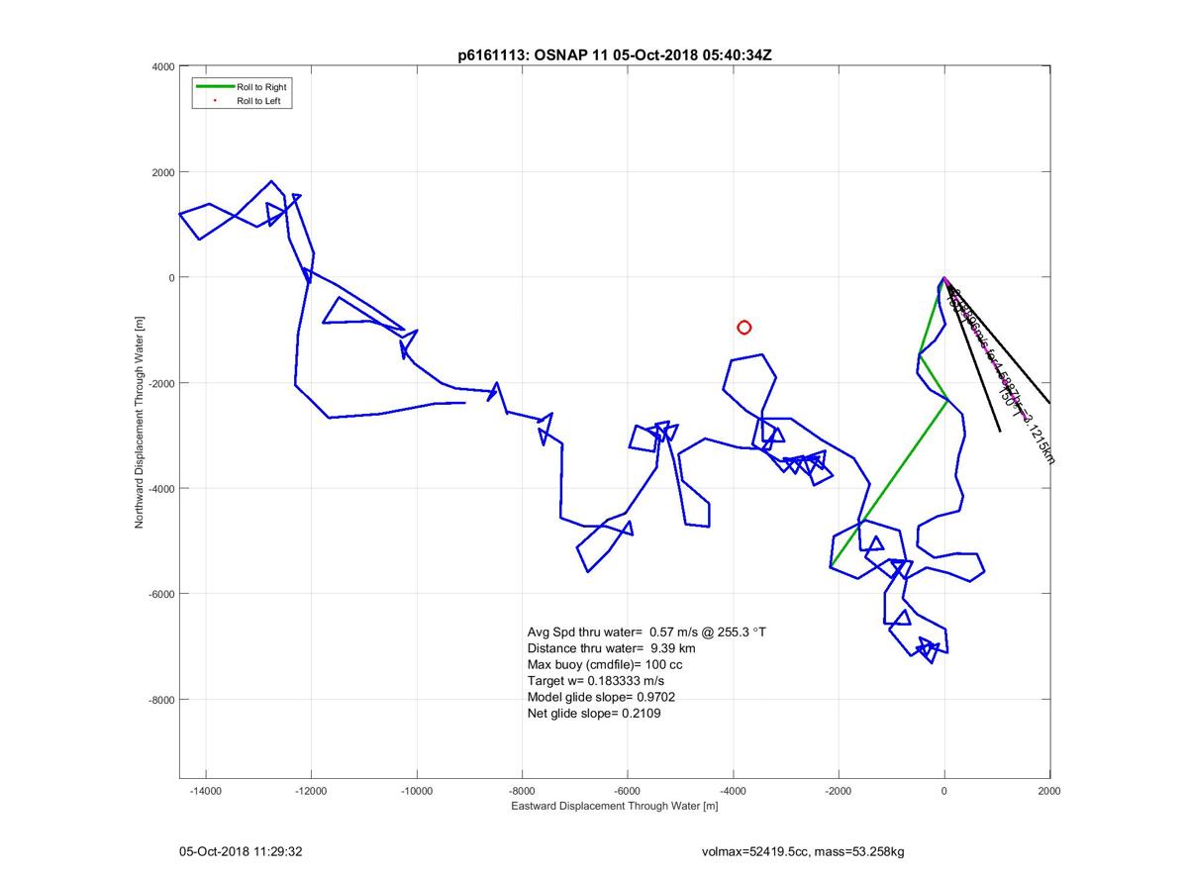Click the x-axis tick label -12000
This screenshot has height=876, width=1188.
point(311,792)
